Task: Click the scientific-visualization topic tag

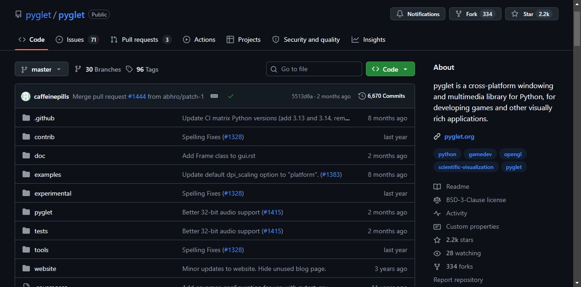Action: pyautogui.click(x=466, y=167)
